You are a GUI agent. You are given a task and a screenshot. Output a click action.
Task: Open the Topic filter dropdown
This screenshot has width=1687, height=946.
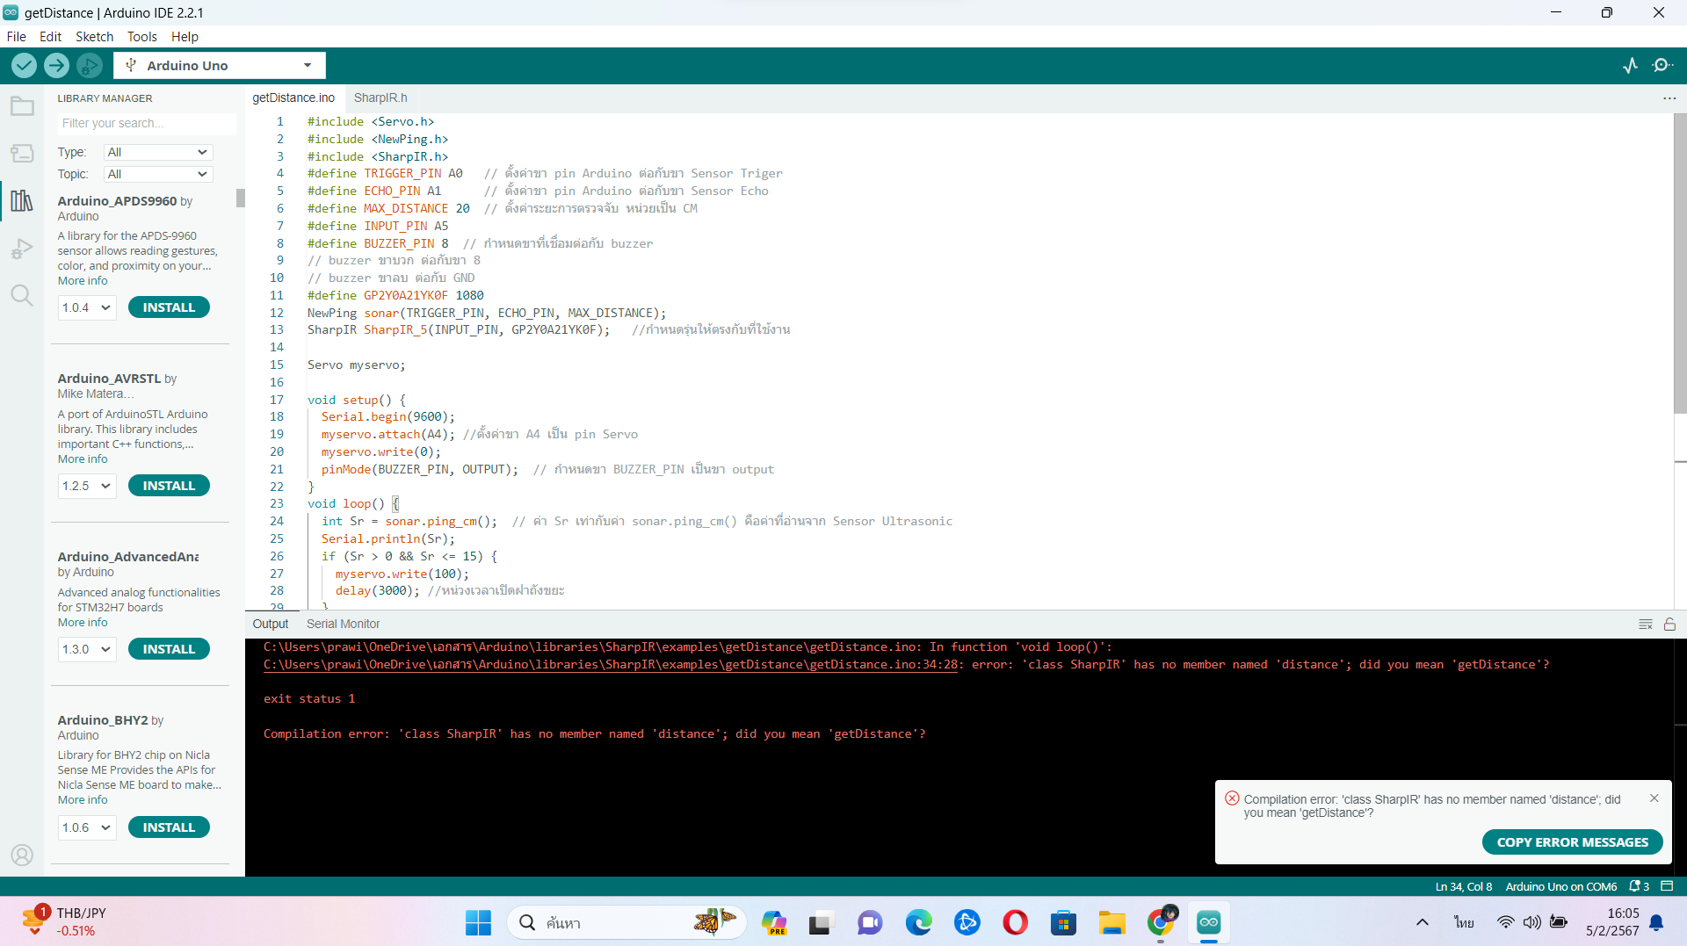158,174
